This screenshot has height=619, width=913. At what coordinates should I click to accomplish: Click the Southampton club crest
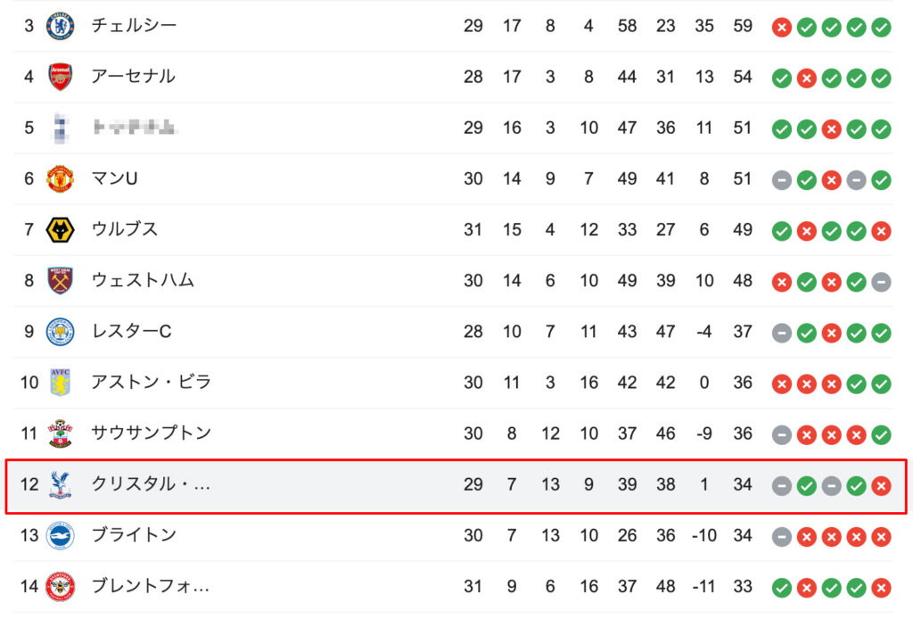pos(60,433)
